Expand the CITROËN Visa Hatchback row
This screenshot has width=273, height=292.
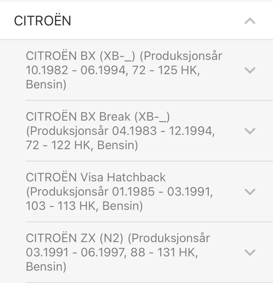pyautogui.click(x=136, y=191)
